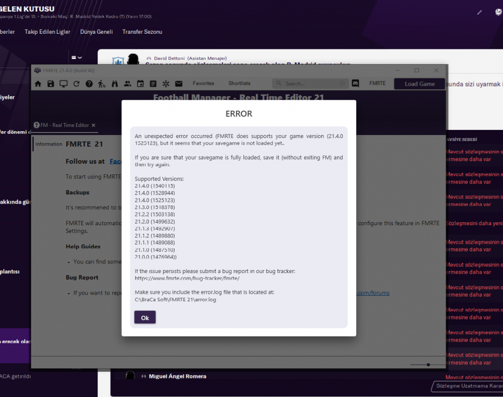
Task: Click the Refresh arrow icon
Action: [x=76, y=84]
